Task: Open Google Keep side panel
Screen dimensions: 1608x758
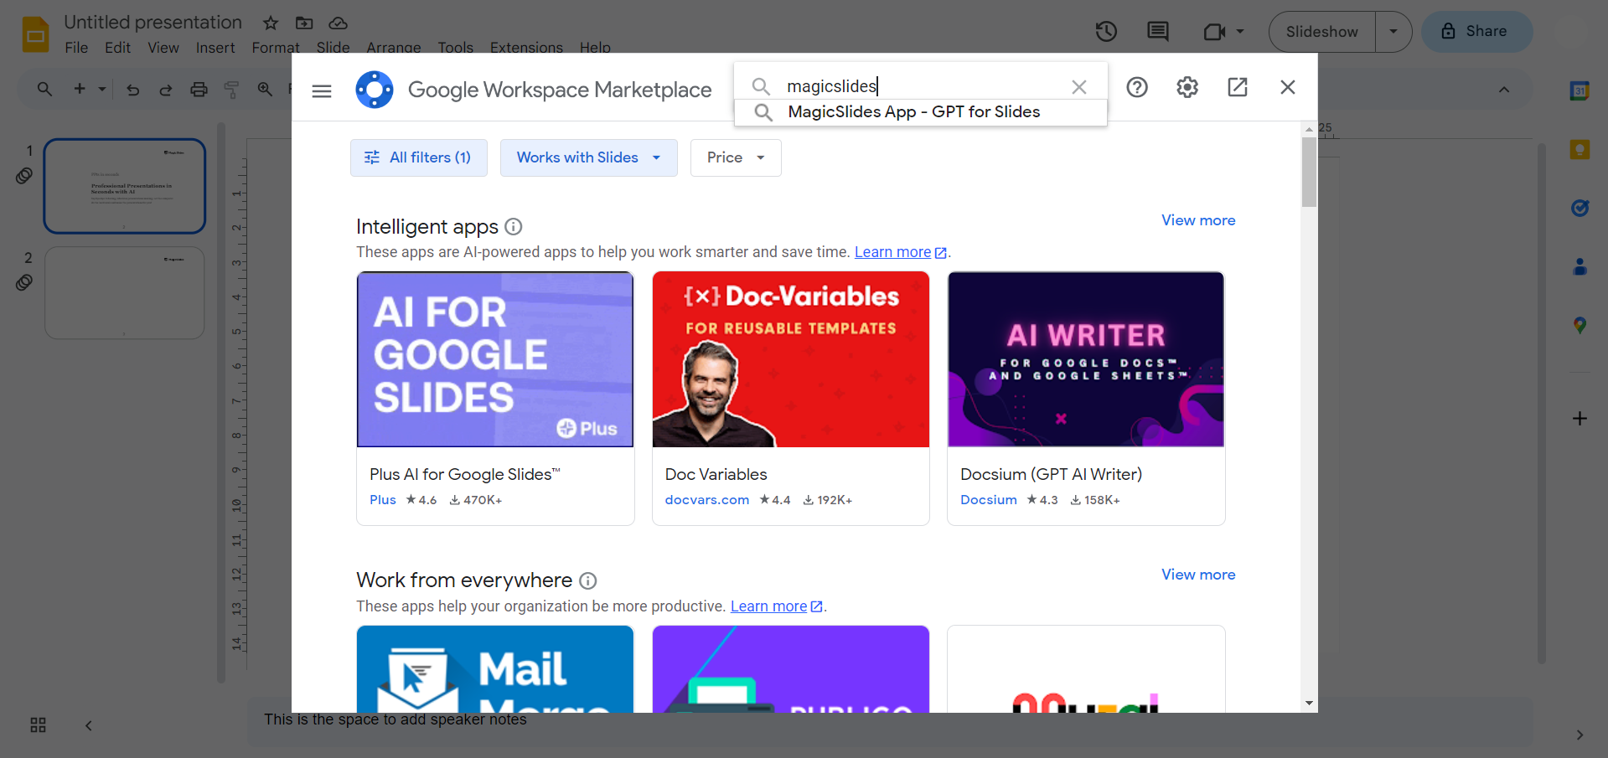Action: point(1580,150)
